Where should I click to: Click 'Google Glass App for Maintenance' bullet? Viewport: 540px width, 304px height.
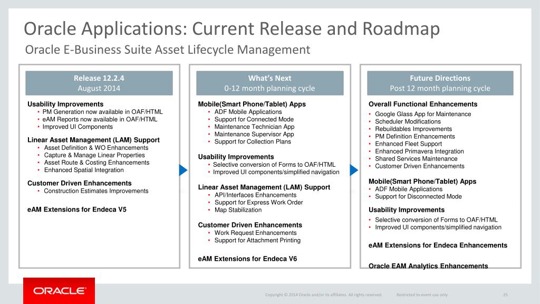(423, 114)
